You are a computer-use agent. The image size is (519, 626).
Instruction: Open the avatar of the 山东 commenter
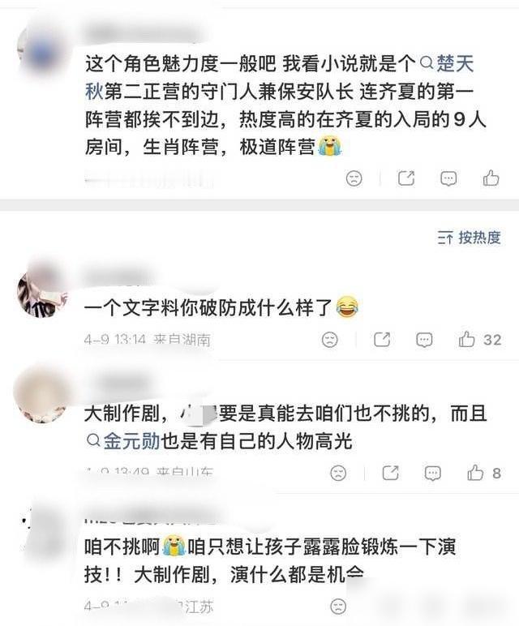pos(41,395)
